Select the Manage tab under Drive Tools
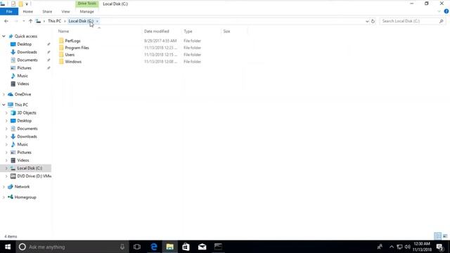450x253 pixels. tap(86, 11)
